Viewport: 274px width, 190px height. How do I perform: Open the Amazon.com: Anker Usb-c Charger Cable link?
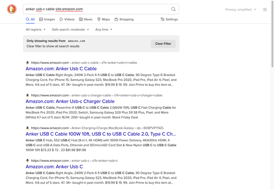click(x=70, y=101)
